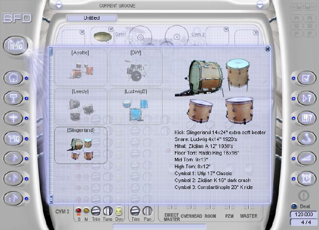Screen dimensions: 319x230
Task: Choose the [LudwigB] kit thumbnail
Action: tap(136, 106)
